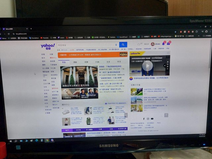The image size is (212, 159).
Task: Click the Windows Start button
Action: 11,140
